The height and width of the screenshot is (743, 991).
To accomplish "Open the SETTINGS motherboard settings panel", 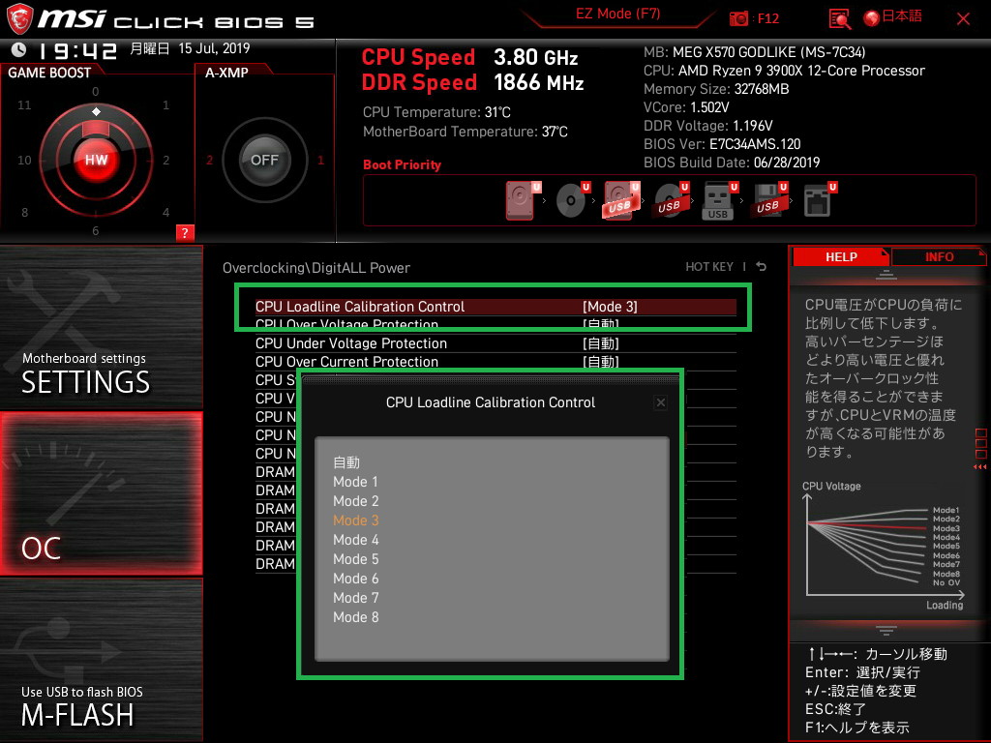I will [x=101, y=327].
